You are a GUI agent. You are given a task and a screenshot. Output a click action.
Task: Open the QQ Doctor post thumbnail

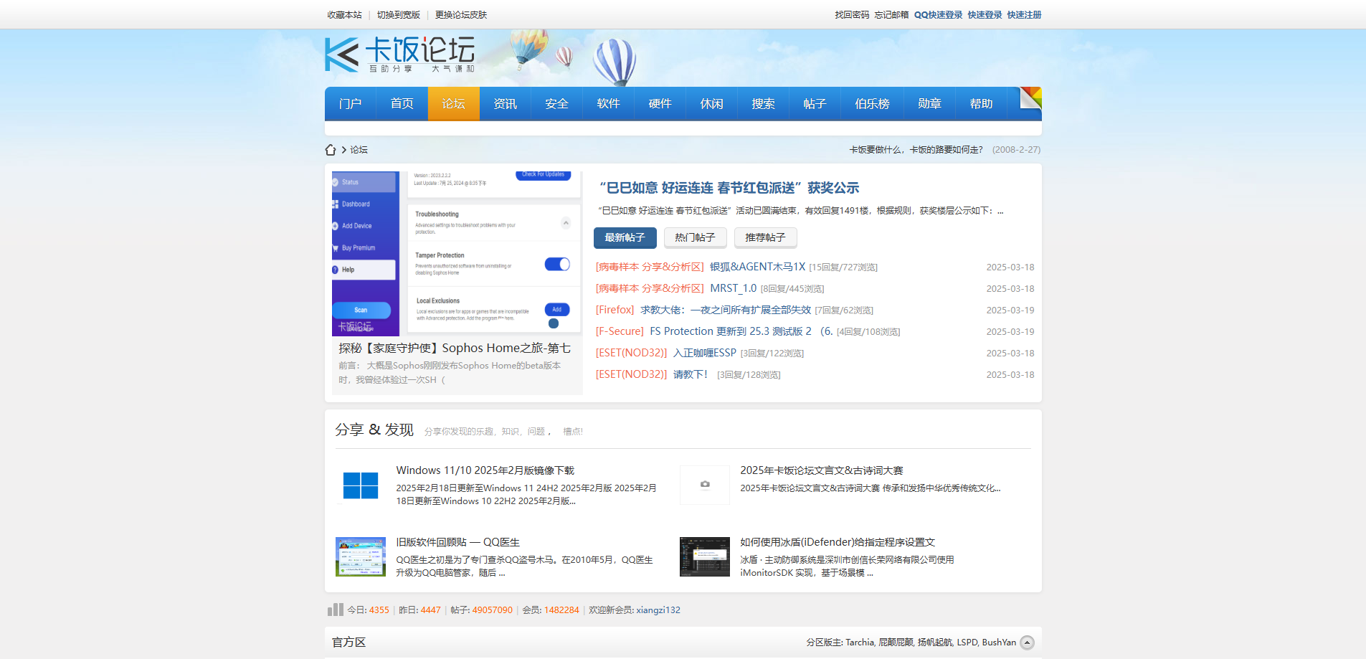[x=361, y=556]
